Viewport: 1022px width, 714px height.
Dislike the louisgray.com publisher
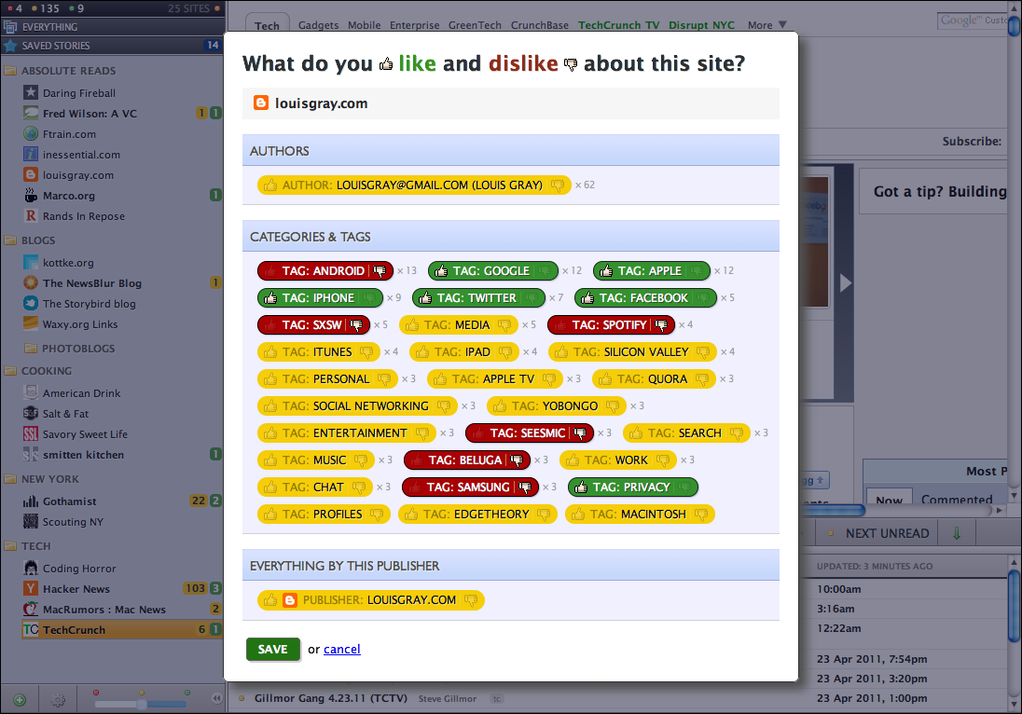[471, 600]
